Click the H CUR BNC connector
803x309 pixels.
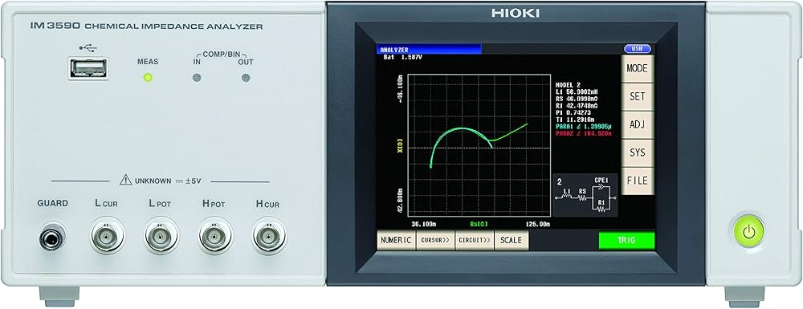[x=269, y=236]
